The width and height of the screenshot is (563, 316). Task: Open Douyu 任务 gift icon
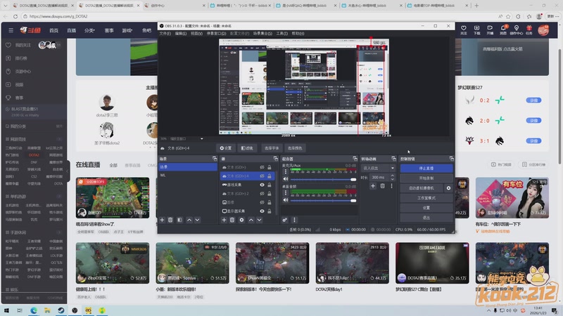point(529,29)
